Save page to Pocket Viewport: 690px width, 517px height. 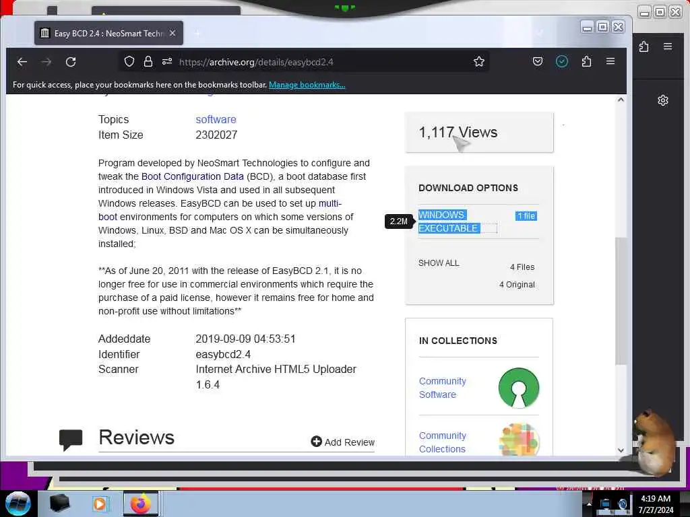pyautogui.click(x=537, y=61)
